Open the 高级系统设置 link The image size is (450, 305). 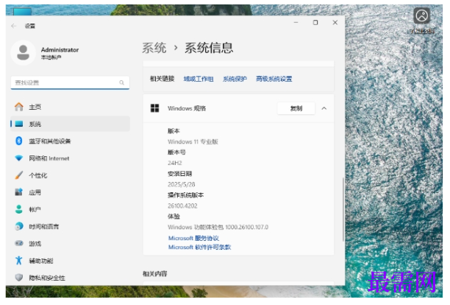[x=274, y=79]
